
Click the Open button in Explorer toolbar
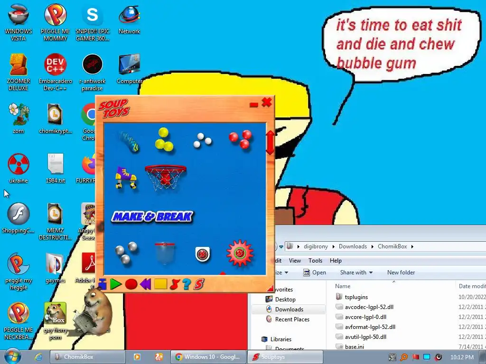pos(315,273)
